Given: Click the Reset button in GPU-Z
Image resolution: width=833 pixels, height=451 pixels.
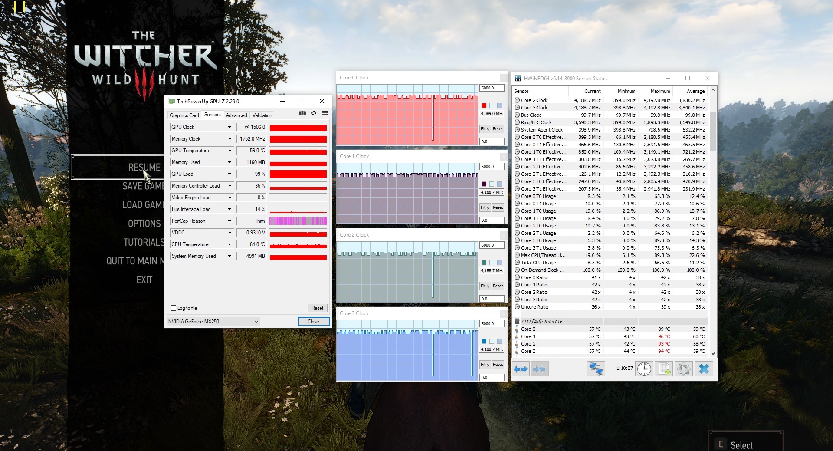Looking at the screenshot, I should pos(317,308).
